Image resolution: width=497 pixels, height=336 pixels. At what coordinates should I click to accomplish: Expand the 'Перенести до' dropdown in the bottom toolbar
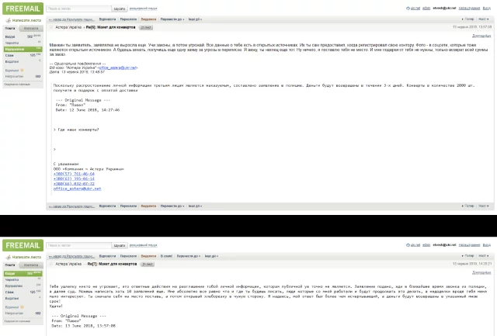[x=172, y=206]
